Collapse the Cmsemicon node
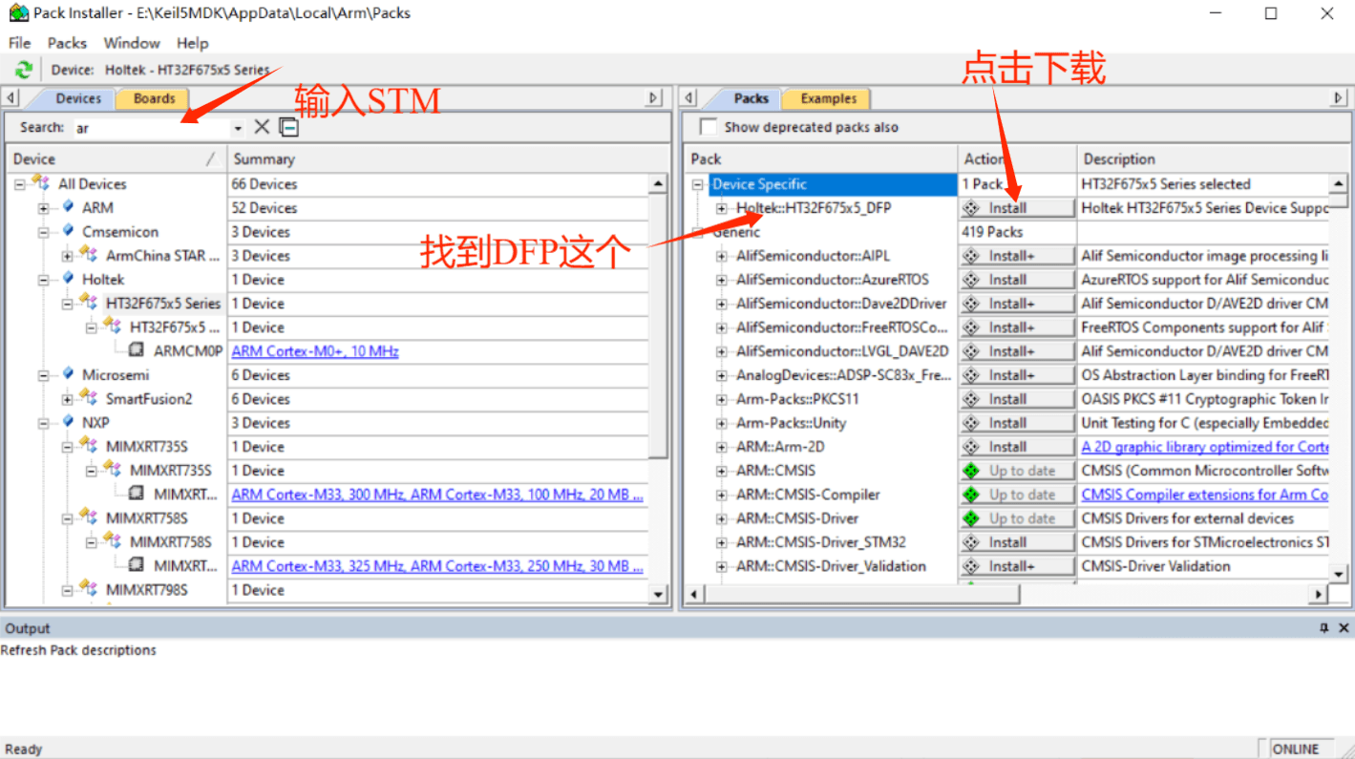 click(x=44, y=232)
